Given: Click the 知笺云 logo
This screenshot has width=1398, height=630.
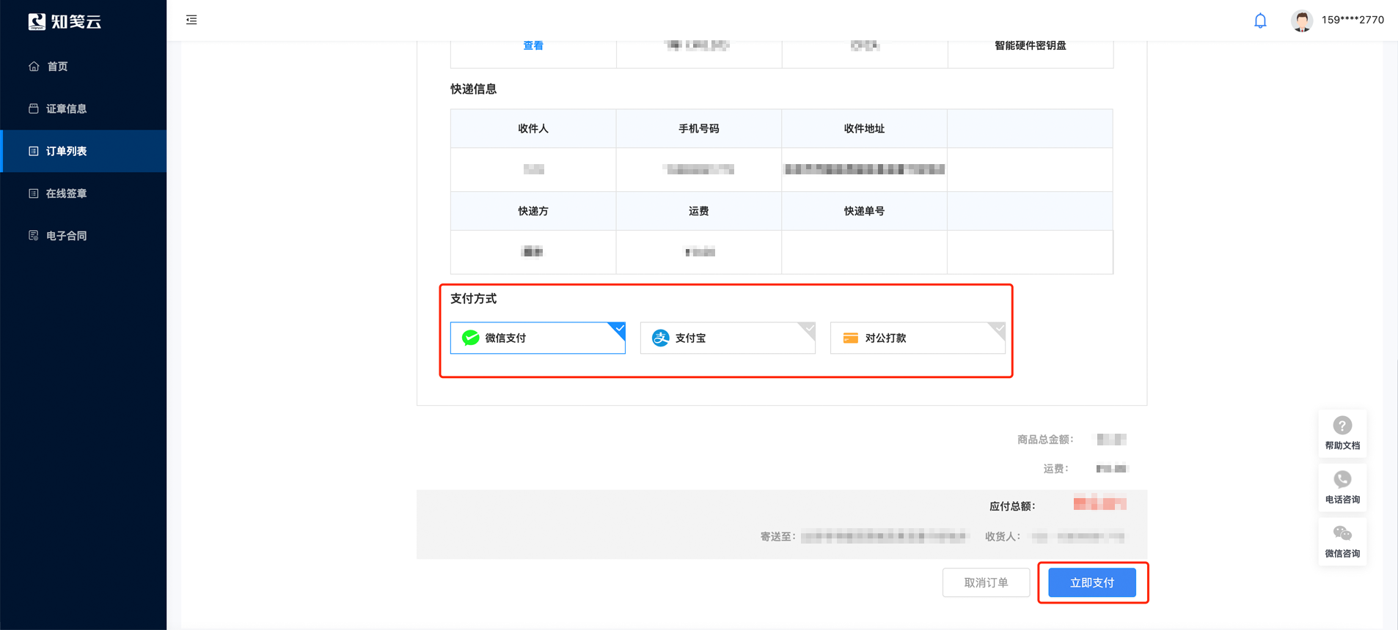Looking at the screenshot, I should point(65,21).
